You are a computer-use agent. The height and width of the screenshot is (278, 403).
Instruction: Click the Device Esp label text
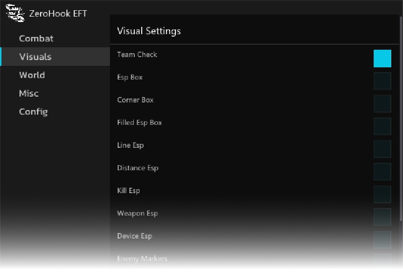(135, 236)
